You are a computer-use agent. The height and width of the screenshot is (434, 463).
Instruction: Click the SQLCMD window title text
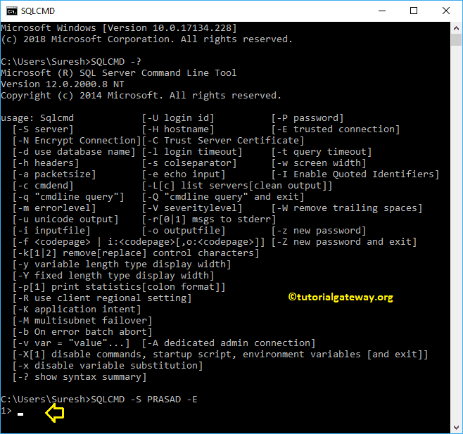pos(38,11)
